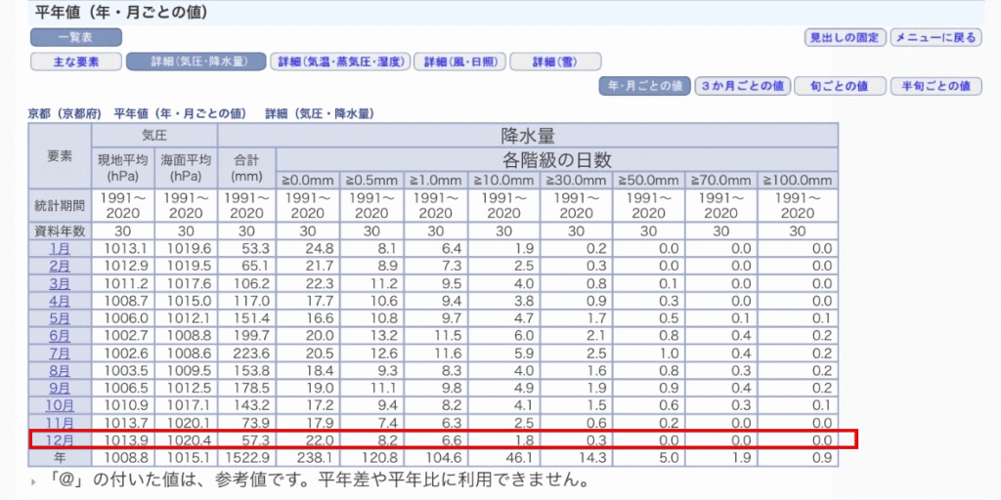
Task: Open the 3月 link
Action: tap(60, 283)
